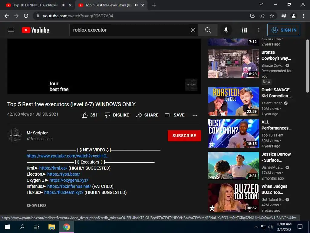Close the Top 10 FUNNIEST Auditions tab
310x233 pixels.
70,5
